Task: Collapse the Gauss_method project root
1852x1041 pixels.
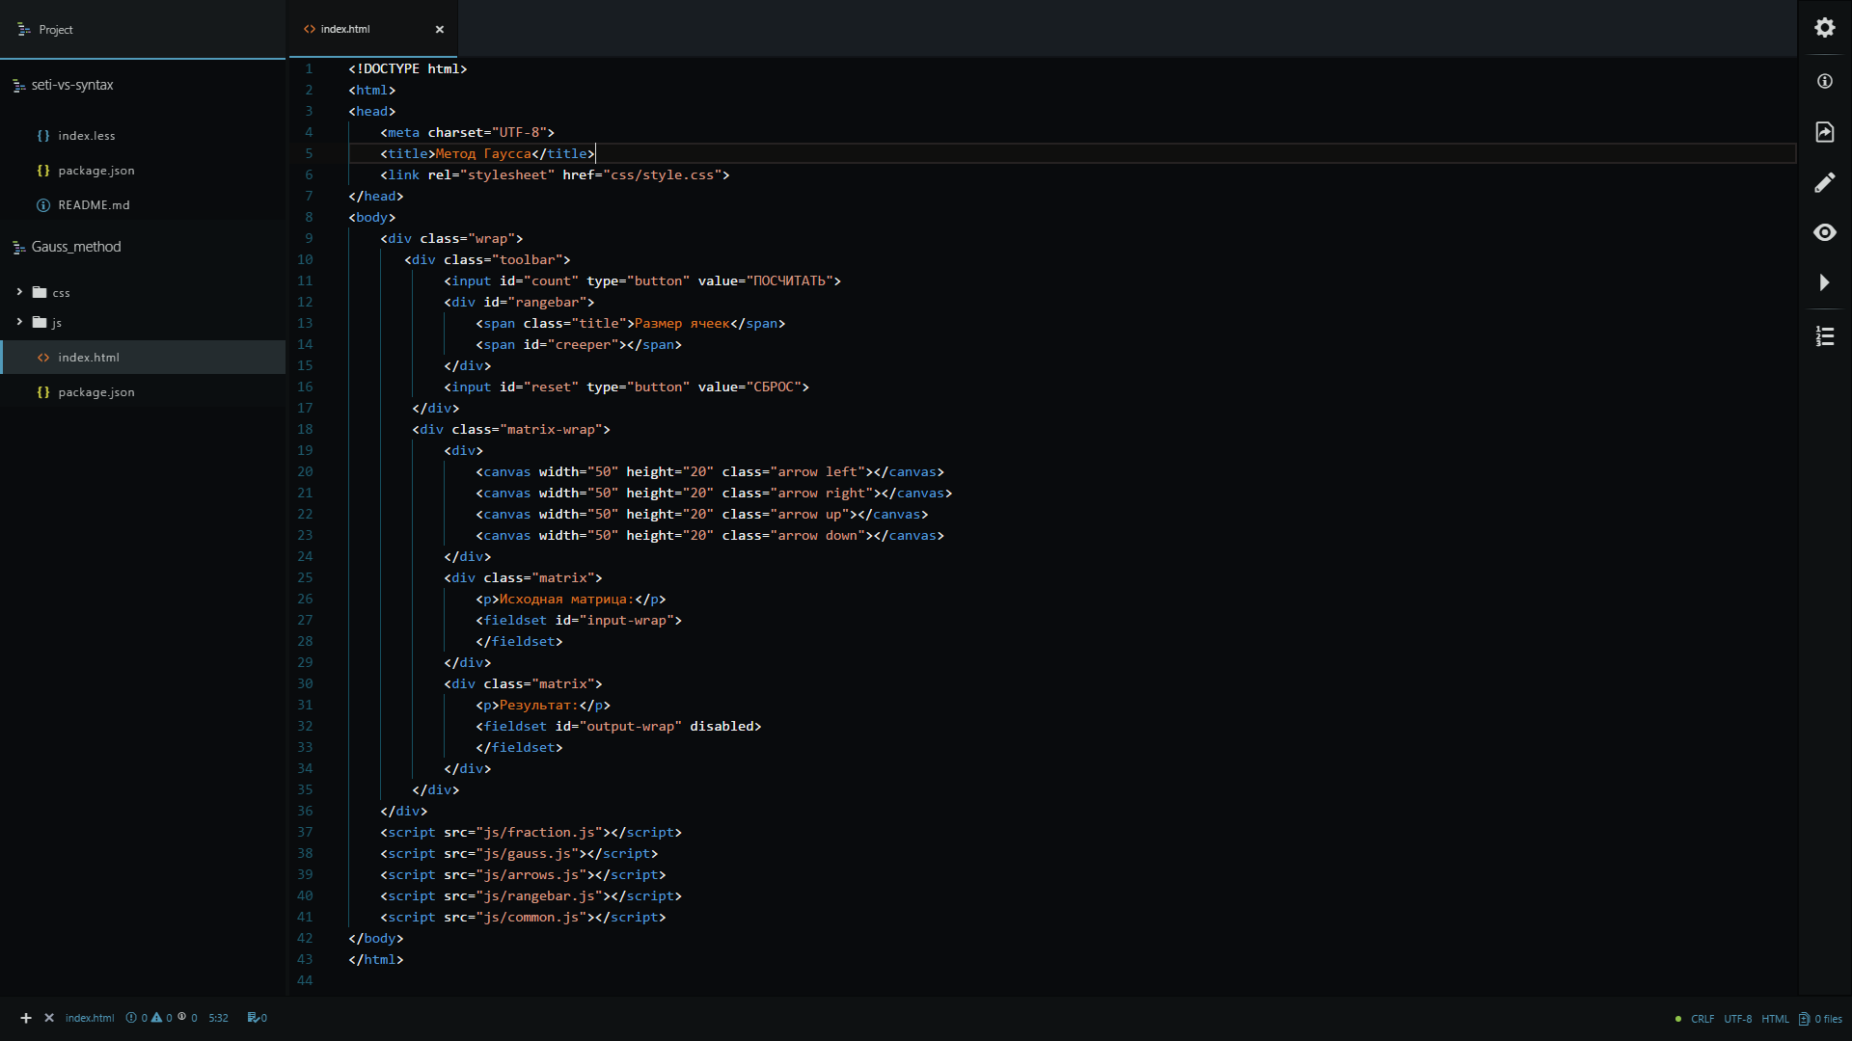Action: tap(75, 247)
